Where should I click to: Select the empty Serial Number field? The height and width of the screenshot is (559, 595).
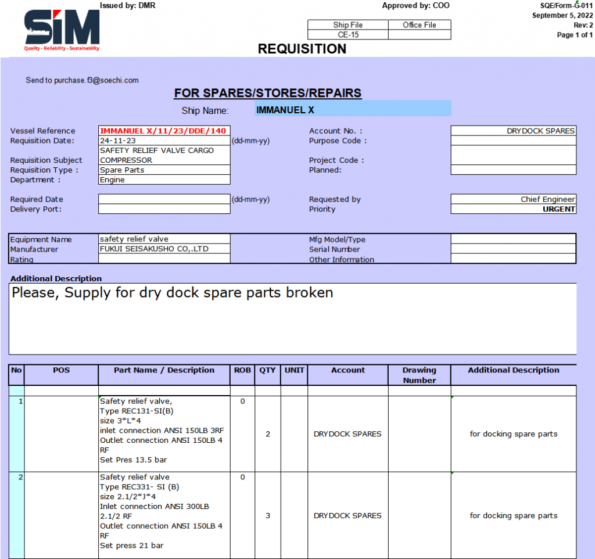click(514, 249)
